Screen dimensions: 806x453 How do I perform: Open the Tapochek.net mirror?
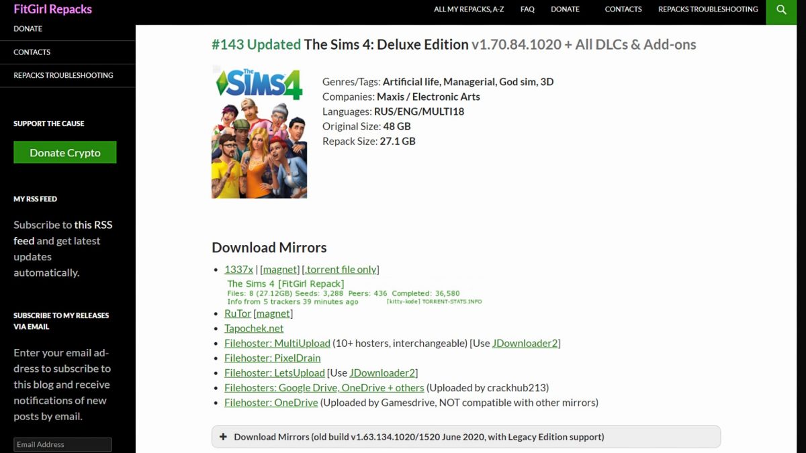254,328
